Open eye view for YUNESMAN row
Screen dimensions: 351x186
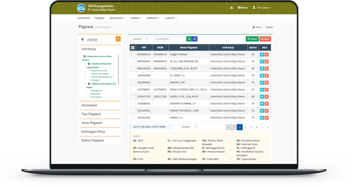pyautogui.click(x=262, y=68)
